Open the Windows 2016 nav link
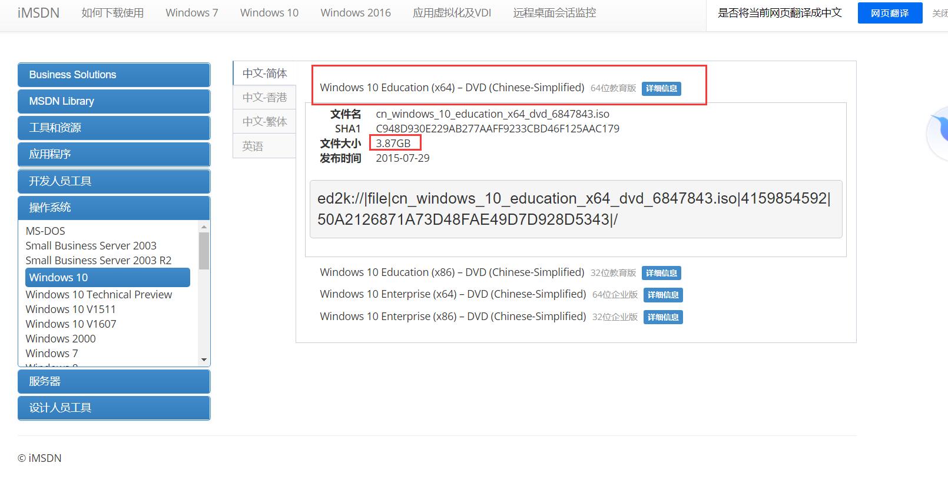The image size is (948, 486). click(x=356, y=13)
